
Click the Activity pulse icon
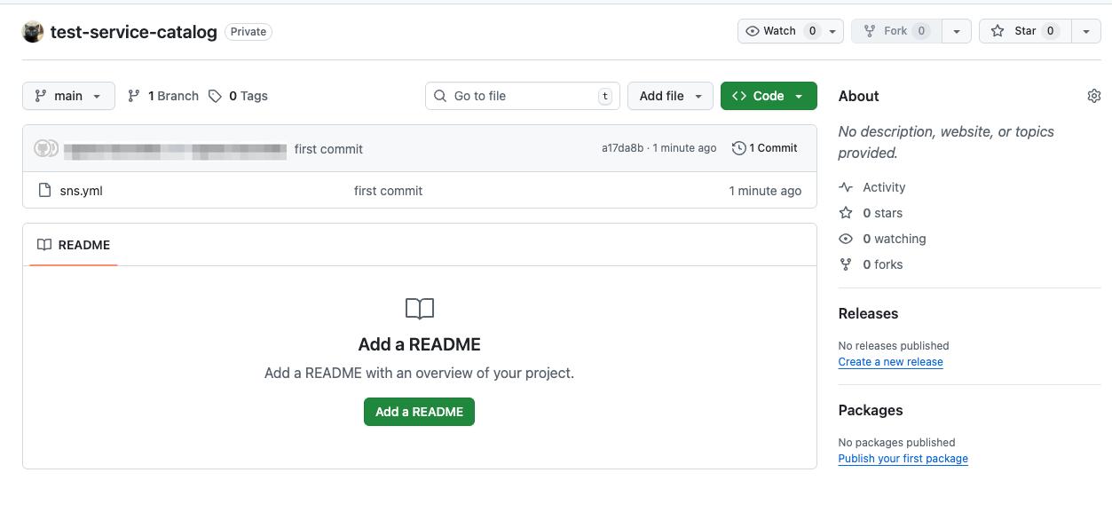tap(846, 187)
